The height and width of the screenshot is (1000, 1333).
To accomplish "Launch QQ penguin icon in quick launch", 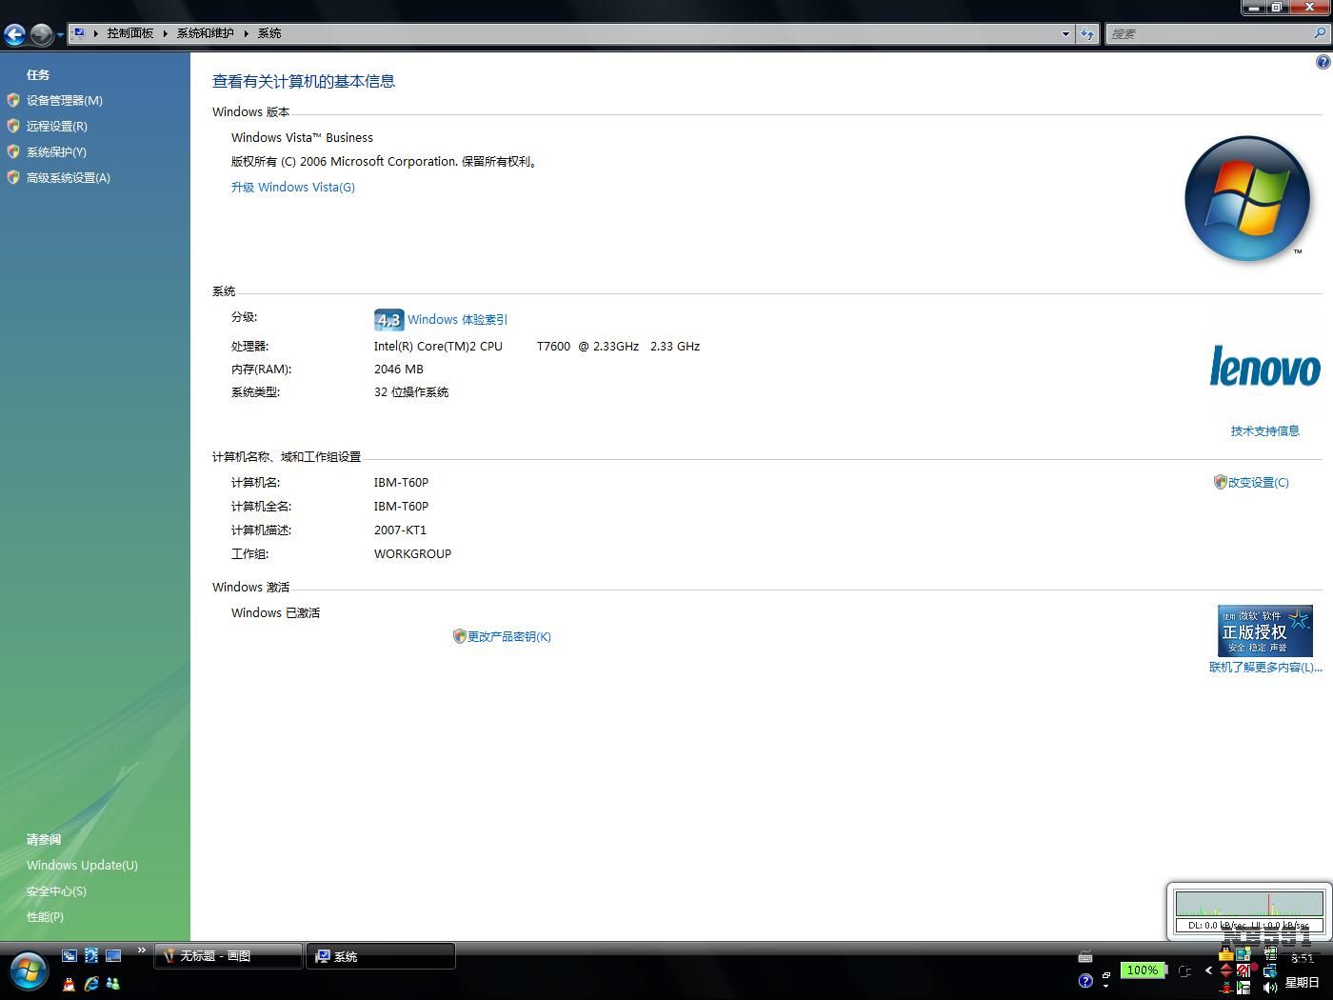I will pos(69,984).
